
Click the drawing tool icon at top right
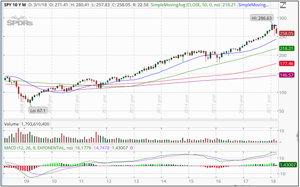coord(283,5)
